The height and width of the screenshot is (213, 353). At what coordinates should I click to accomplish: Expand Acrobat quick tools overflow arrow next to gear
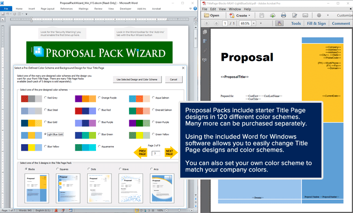(328, 15)
